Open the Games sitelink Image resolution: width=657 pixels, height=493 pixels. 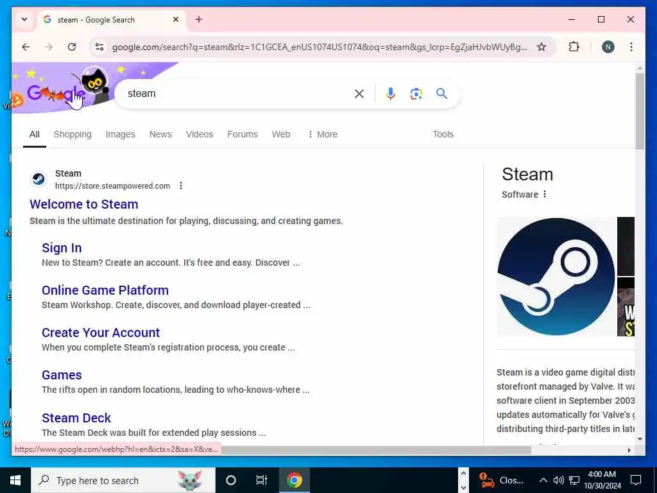(x=62, y=375)
